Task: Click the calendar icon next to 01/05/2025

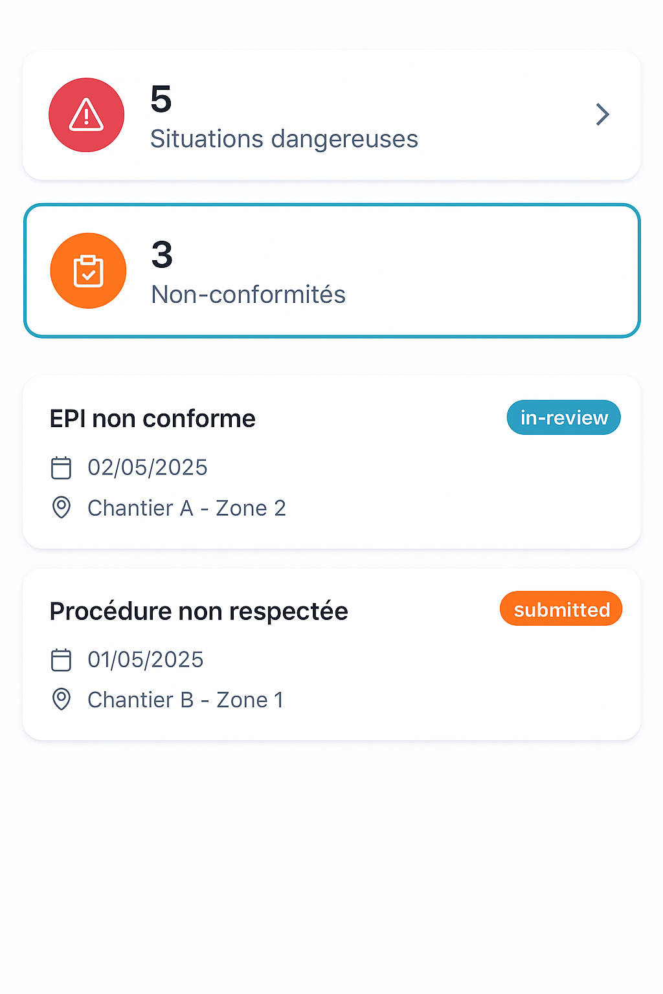Action: point(61,659)
